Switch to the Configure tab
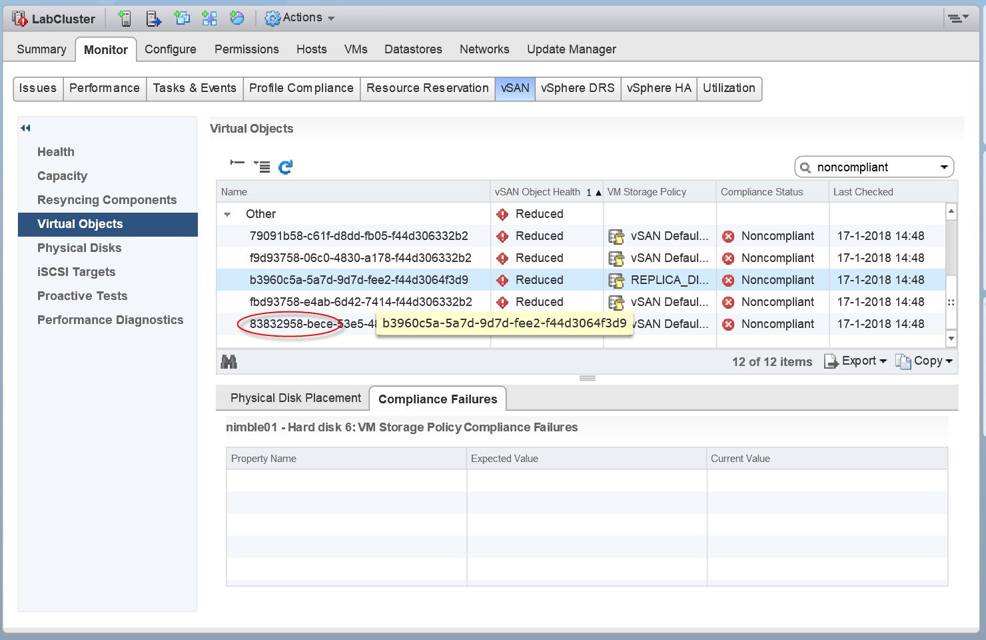This screenshot has width=986, height=640. (171, 49)
